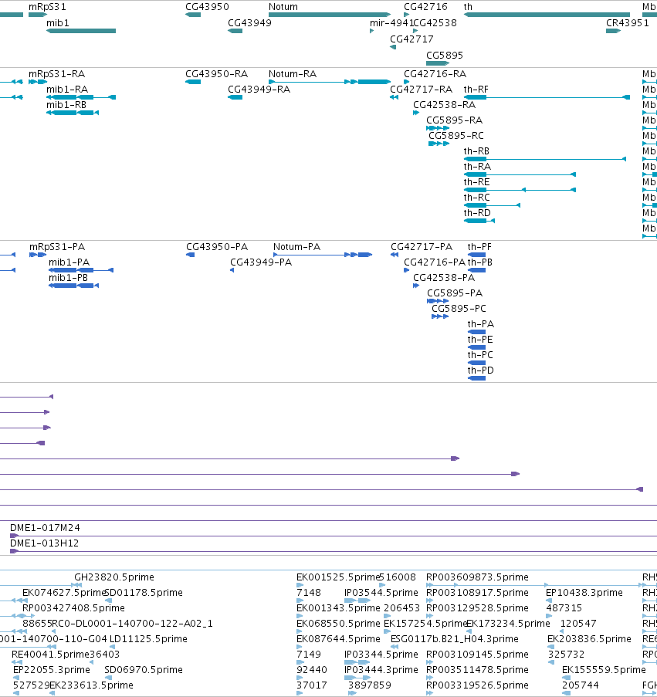Select the mir-4941 gene label
657x697 pixels.
[391, 22]
